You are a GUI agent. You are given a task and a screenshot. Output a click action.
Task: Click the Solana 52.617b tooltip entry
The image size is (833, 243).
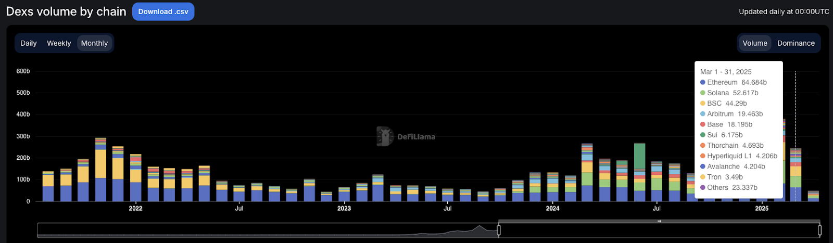point(729,93)
